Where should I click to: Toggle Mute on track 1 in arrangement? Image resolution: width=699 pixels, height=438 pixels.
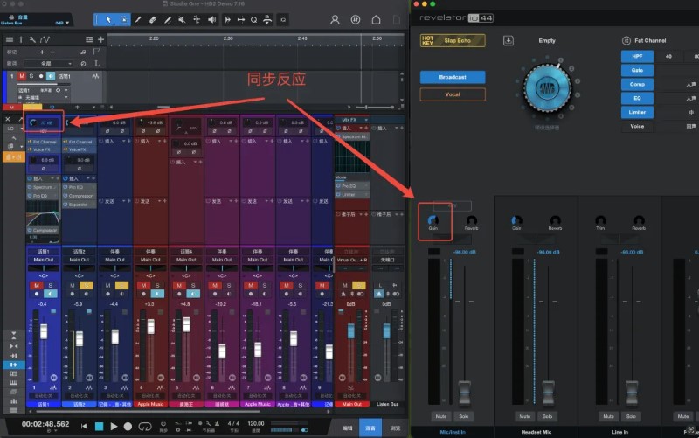pyautogui.click(x=21, y=76)
